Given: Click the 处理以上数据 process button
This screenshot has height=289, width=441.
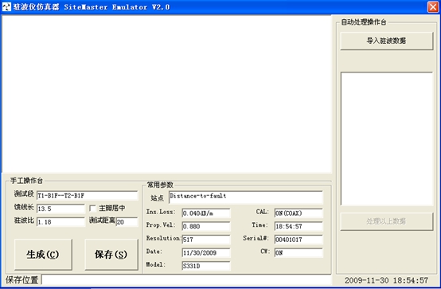Looking at the screenshot, I should click(386, 221).
